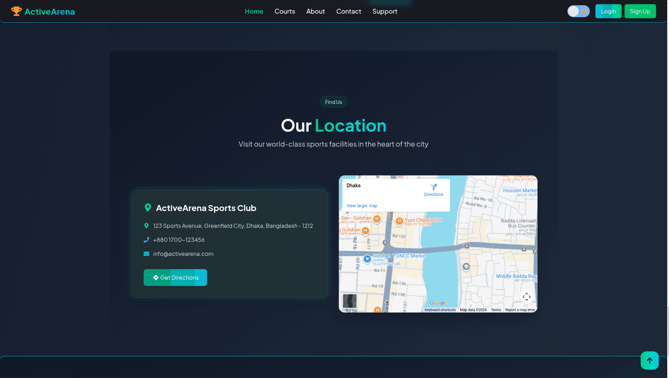Open the View larger map link

[x=362, y=206]
